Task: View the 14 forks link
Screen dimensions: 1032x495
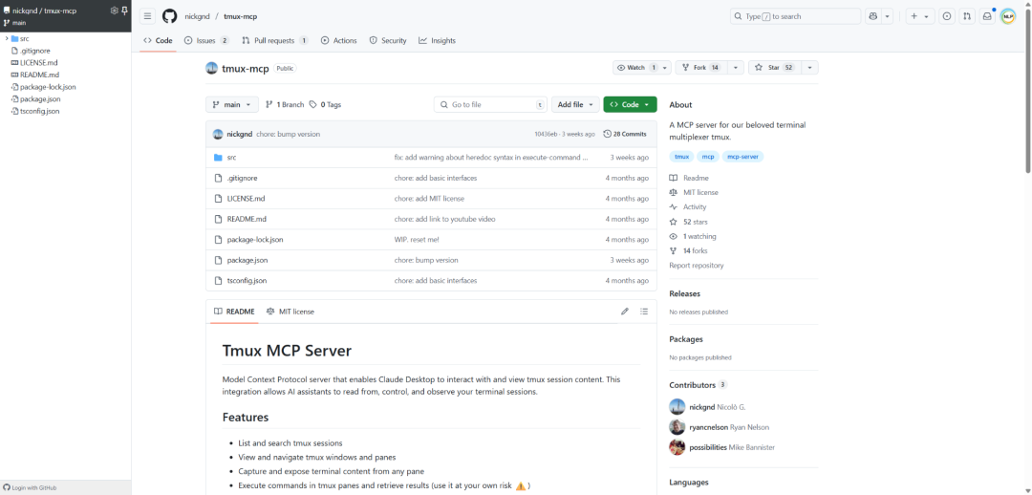Action: click(688, 250)
